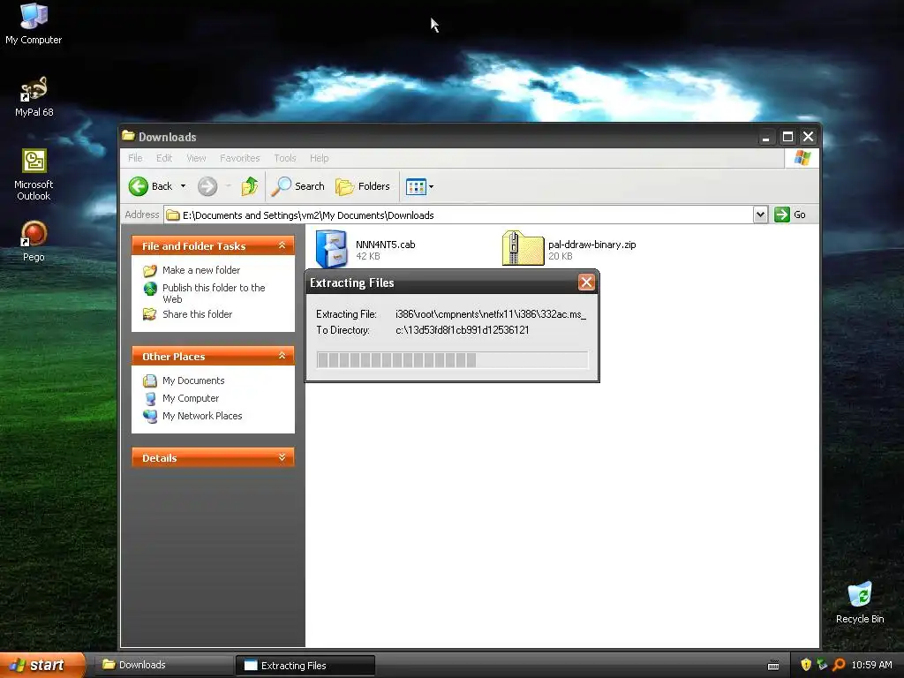Close the Extracting Files dialog

pos(586,282)
